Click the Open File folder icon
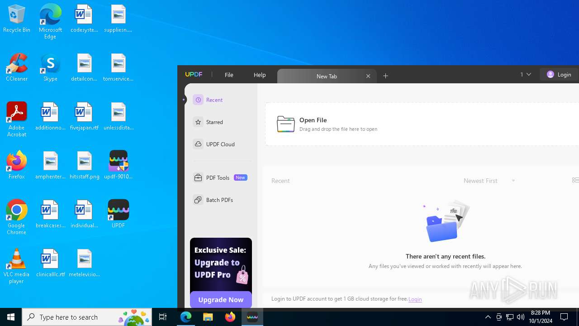 pyautogui.click(x=286, y=124)
